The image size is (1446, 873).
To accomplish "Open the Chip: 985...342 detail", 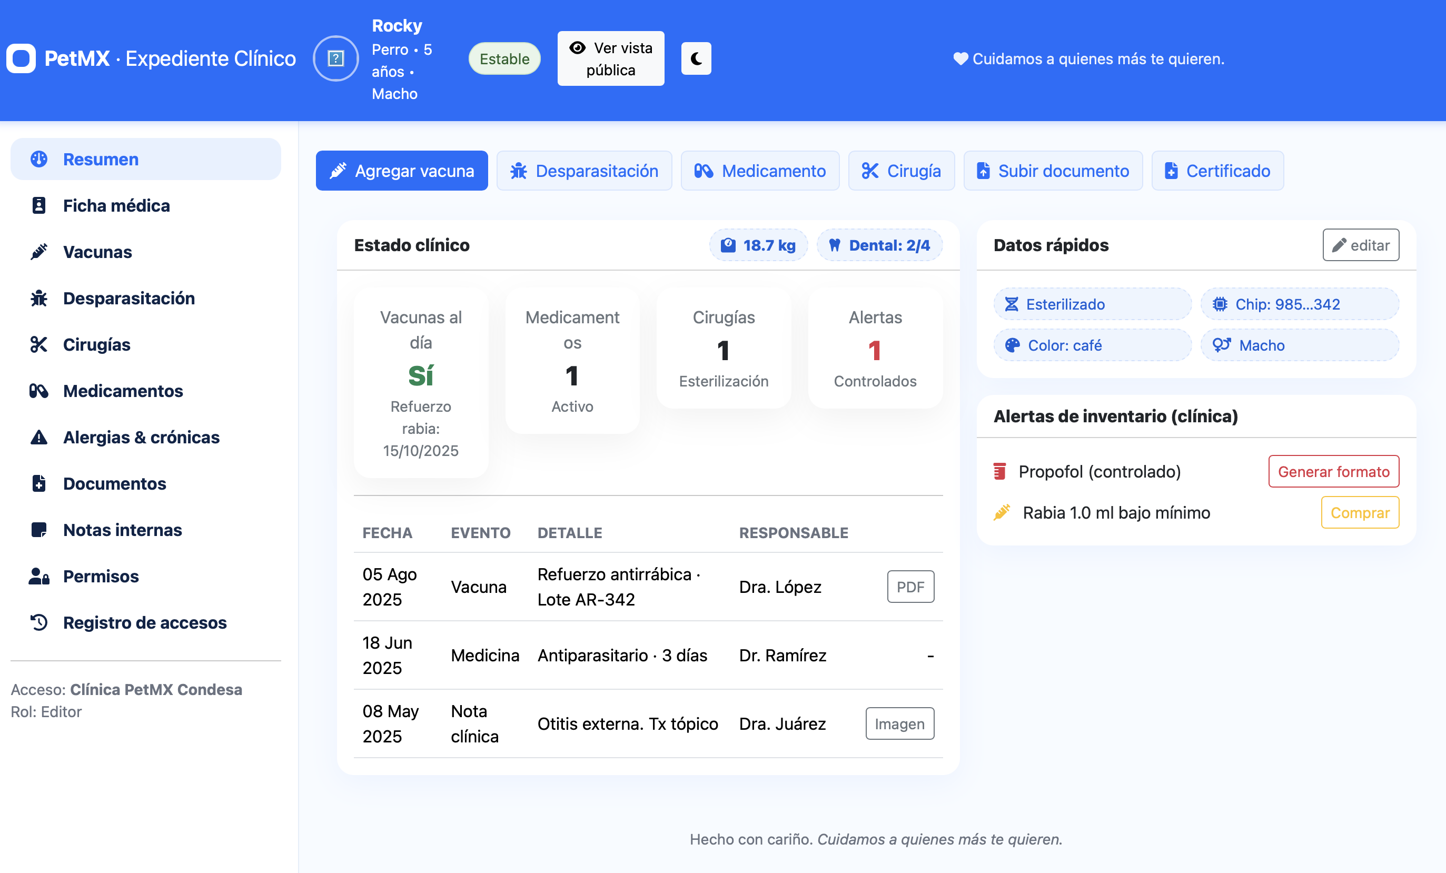I will (x=1299, y=304).
